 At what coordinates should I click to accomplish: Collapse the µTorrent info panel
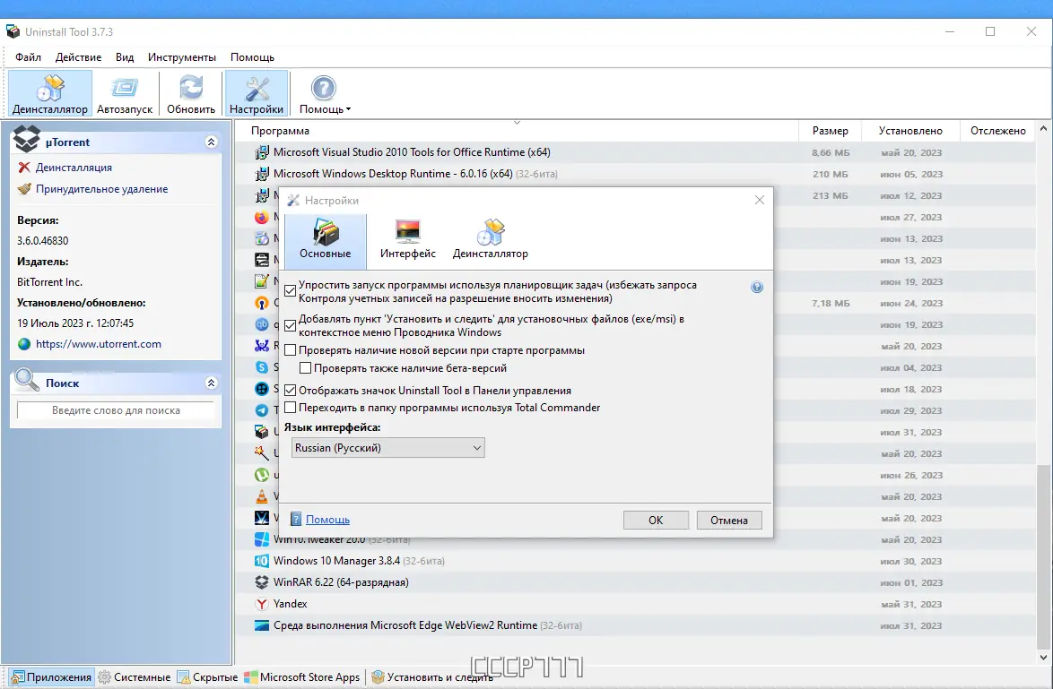[211, 142]
